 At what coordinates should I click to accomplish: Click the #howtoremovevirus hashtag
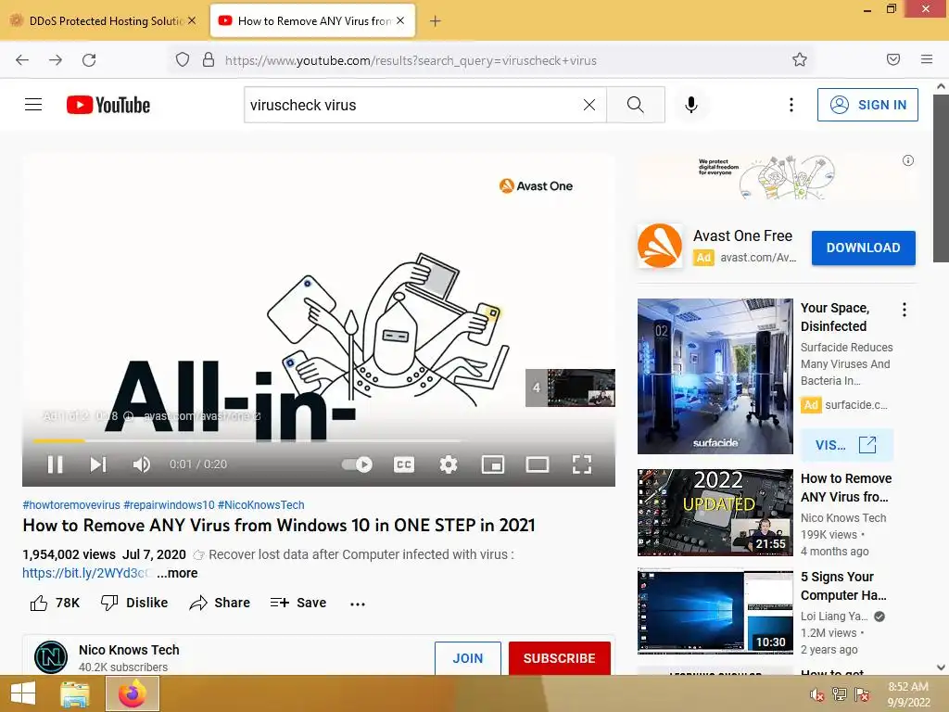point(71,505)
